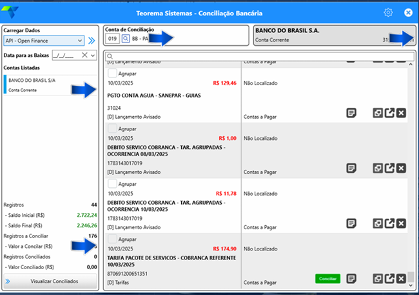This screenshot has height=295, width=419.
Task: Click duplicate icon on R$ 1,00 entry
Action: (378, 168)
